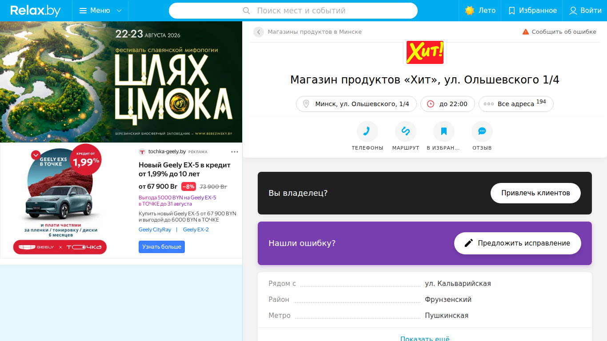Open the Лето section
This screenshot has width=607, height=341.
tap(480, 11)
